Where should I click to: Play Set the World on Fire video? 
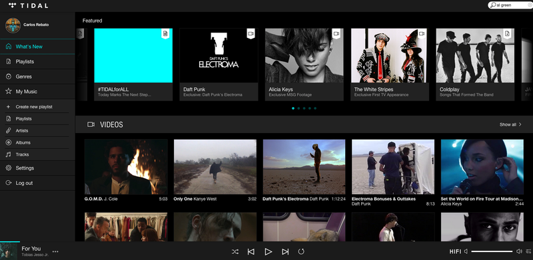(x=482, y=167)
